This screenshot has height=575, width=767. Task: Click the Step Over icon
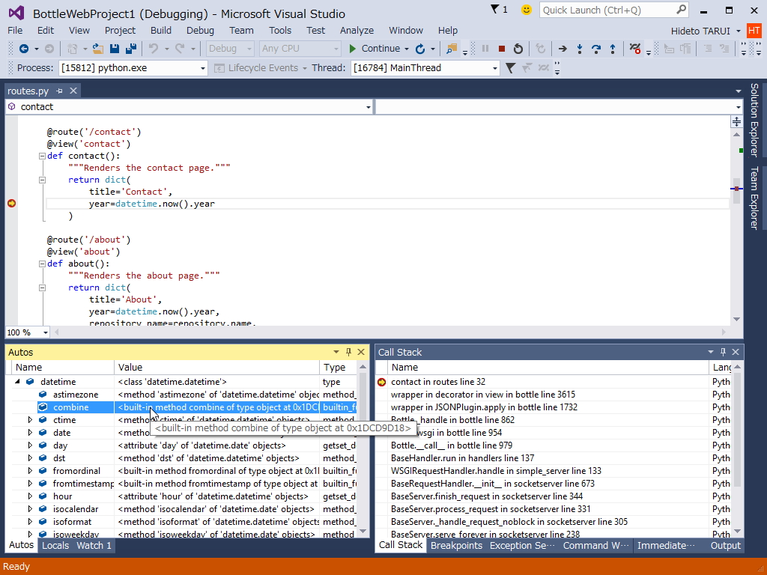pyautogui.click(x=596, y=49)
